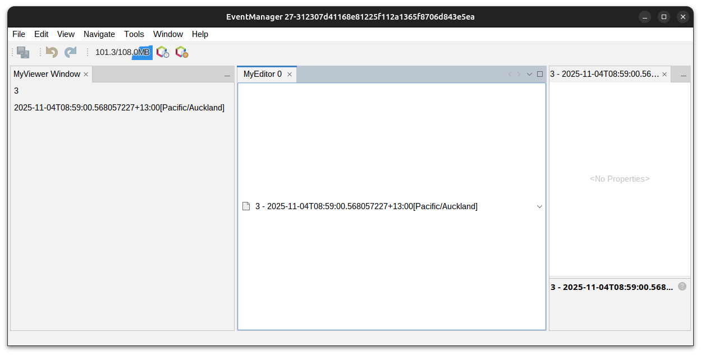
Task: Click the help icon in properties description
Action: point(682,286)
